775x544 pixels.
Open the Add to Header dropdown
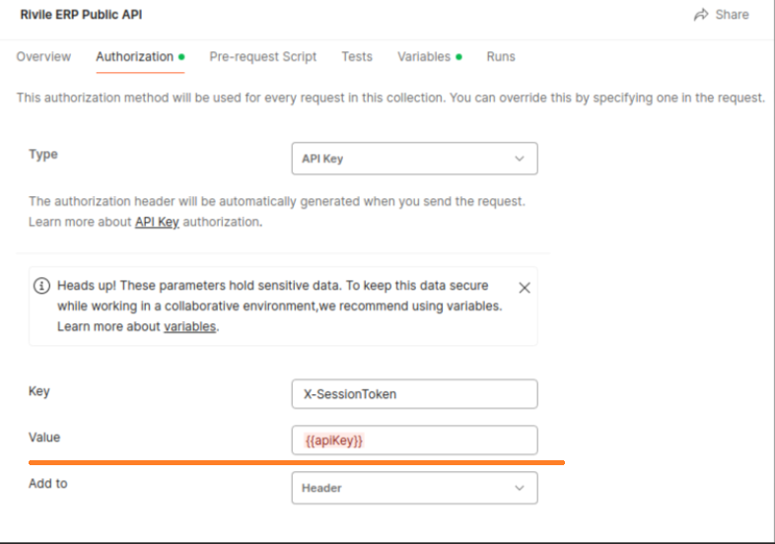point(414,488)
